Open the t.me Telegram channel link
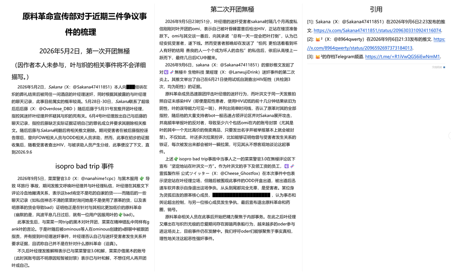 point(402,57)
